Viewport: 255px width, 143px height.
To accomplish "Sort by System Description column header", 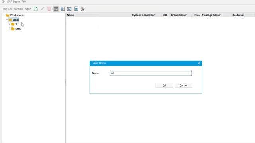I will pyautogui.click(x=146, y=15).
